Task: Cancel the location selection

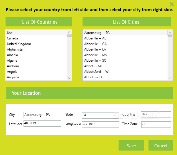Action: (x=161, y=145)
